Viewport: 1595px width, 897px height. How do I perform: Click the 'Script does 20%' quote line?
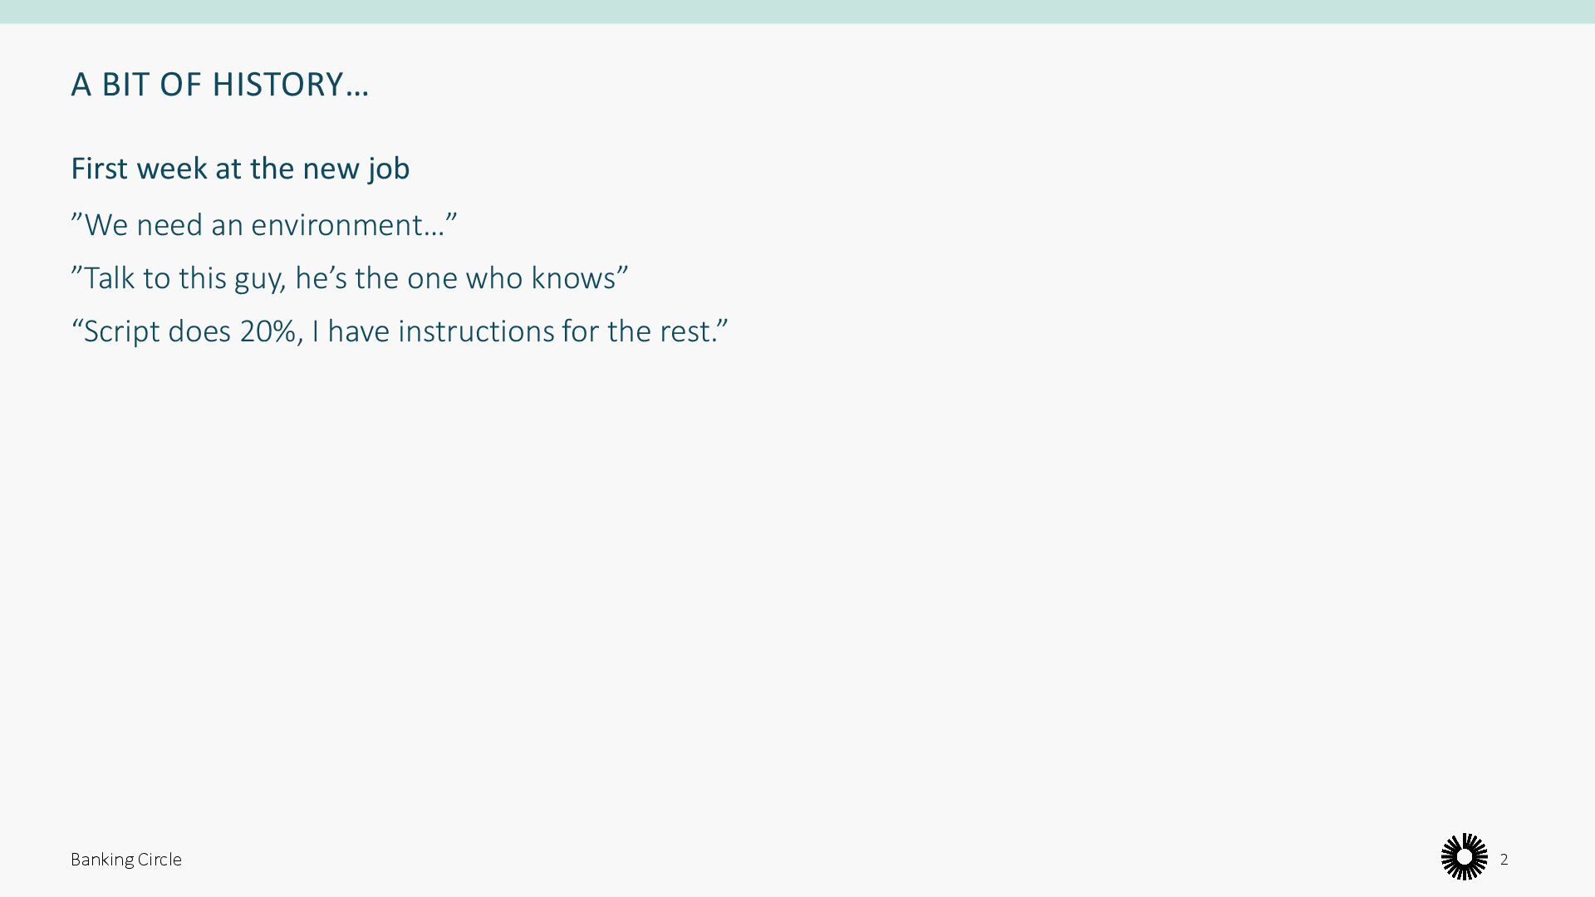point(400,331)
